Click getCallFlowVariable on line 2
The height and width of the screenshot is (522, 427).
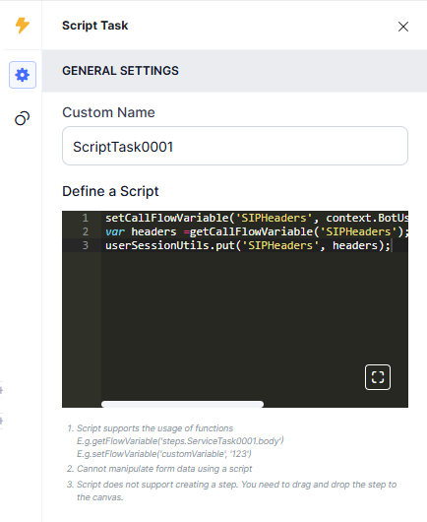pyautogui.click(x=251, y=231)
